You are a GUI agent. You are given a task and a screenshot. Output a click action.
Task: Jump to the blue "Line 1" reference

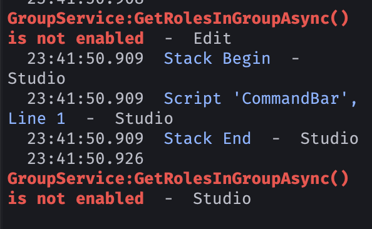pyautogui.click(x=36, y=118)
